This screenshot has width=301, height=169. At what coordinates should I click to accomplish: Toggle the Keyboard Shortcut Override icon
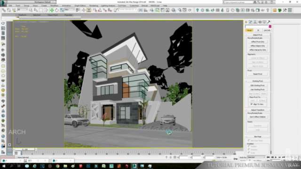point(89,10)
